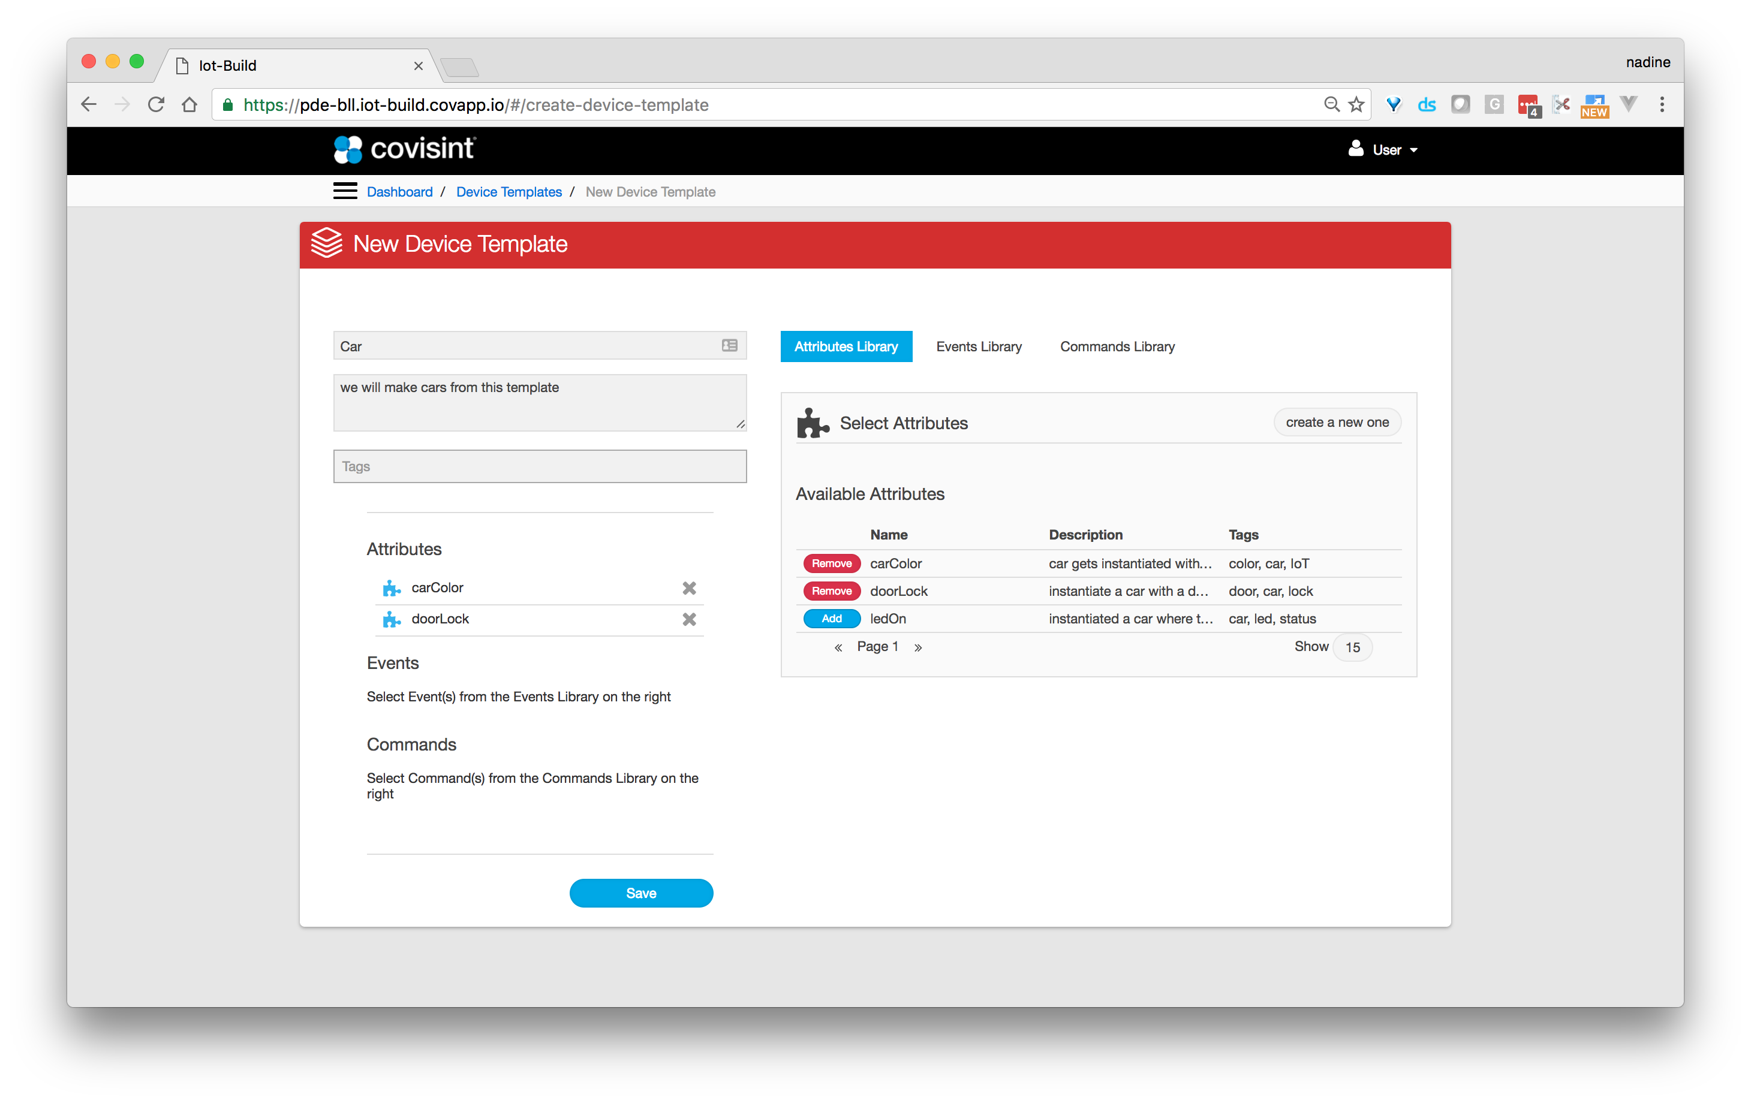This screenshot has height=1103, width=1751.
Task: Click into the Tags input field
Action: (540, 466)
